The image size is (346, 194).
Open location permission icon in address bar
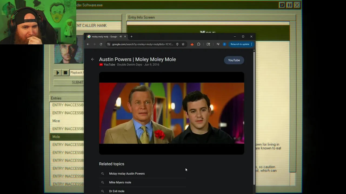pyautogui.click(x=177, y=44)
